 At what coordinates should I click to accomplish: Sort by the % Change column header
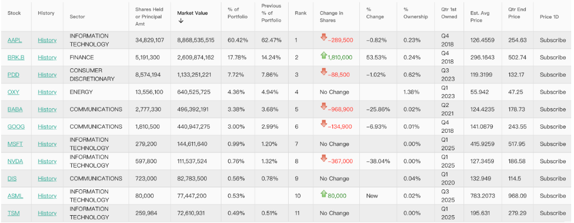tap(375, 13)
